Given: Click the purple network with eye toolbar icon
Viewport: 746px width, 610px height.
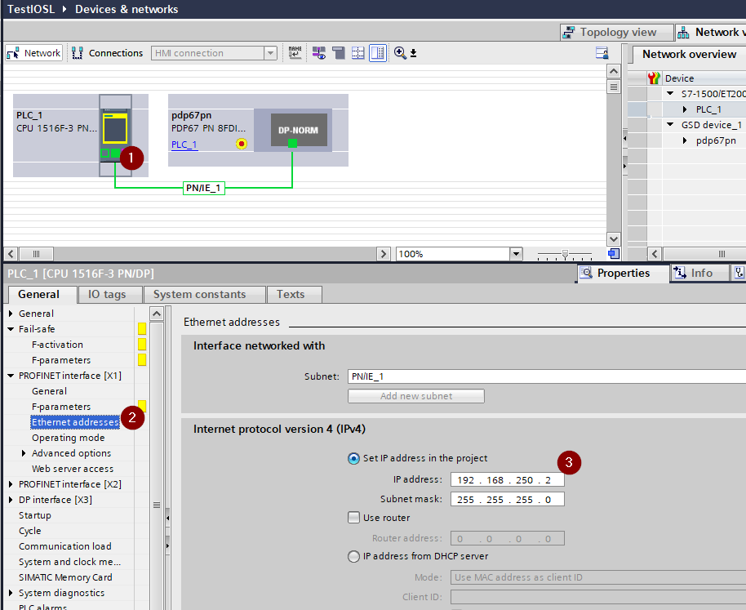Looking at the screenshot, I should pos(319,53).
